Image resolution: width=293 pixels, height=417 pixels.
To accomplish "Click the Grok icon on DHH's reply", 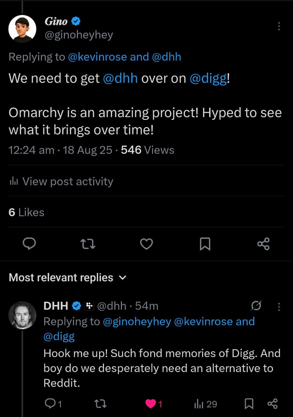I will [x=256, y=306].
